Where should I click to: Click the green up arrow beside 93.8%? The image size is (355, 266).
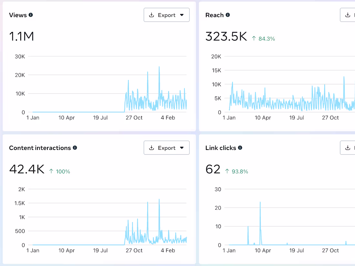click(x=227, y=171)
